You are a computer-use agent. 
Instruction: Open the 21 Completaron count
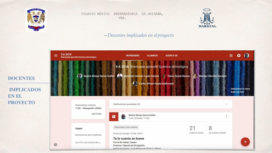pos(196,130)
